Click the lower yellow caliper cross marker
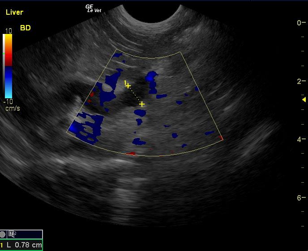Viewport: 308px width, 251px height. coord(142,104)
